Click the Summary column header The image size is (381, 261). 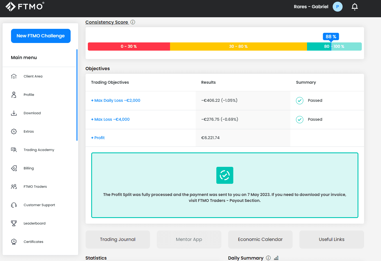tap(306, 82)
